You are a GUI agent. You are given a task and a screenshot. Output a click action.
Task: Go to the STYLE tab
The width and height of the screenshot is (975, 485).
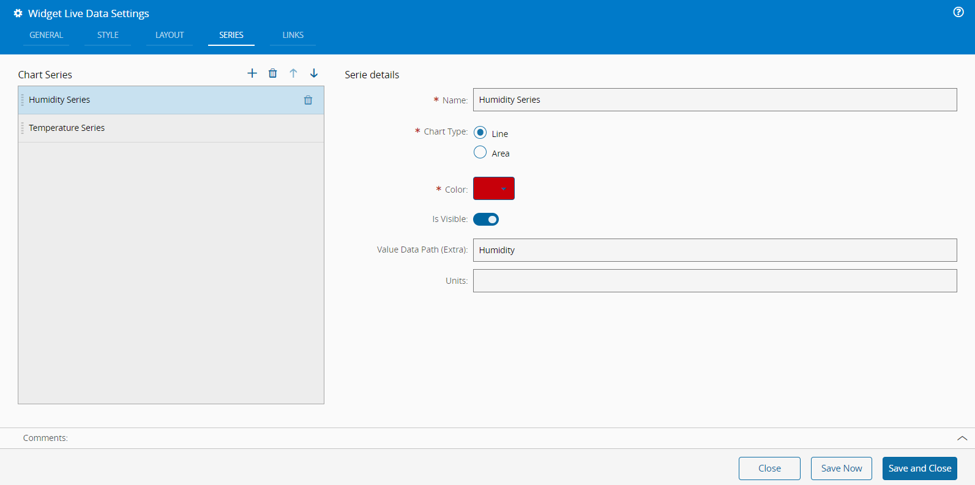tap(108, 35)
